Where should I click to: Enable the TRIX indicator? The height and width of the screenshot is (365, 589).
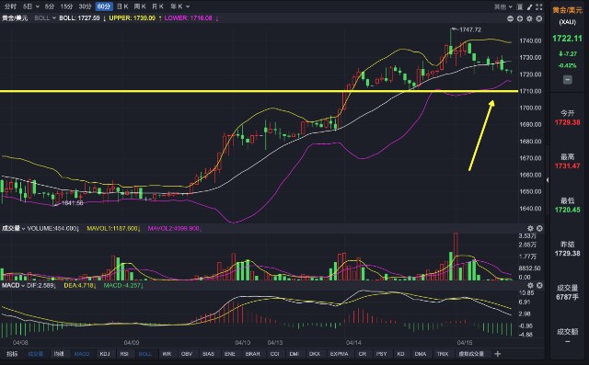pos(443,354)
